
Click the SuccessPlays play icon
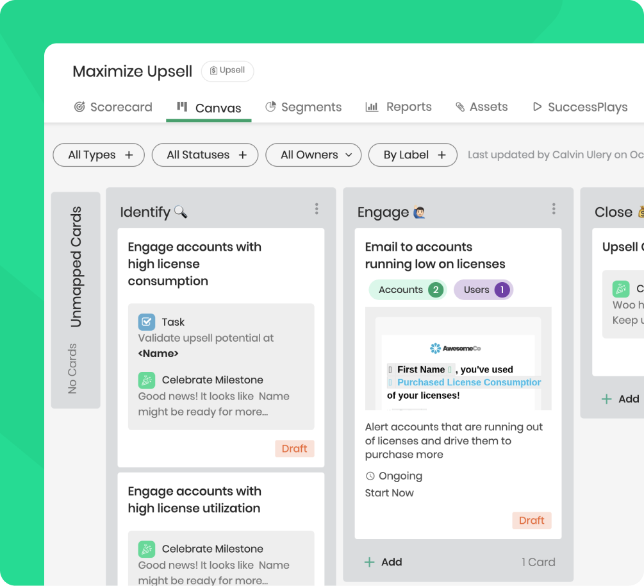(x=537, y=107)
